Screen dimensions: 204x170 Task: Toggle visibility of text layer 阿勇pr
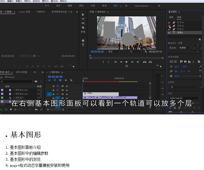169,33
